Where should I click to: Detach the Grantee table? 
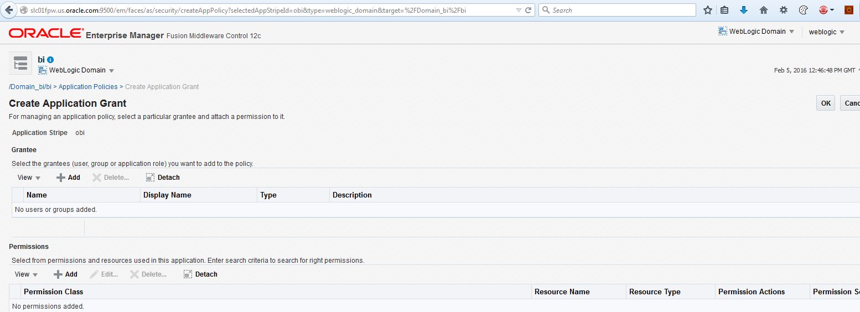163,178
